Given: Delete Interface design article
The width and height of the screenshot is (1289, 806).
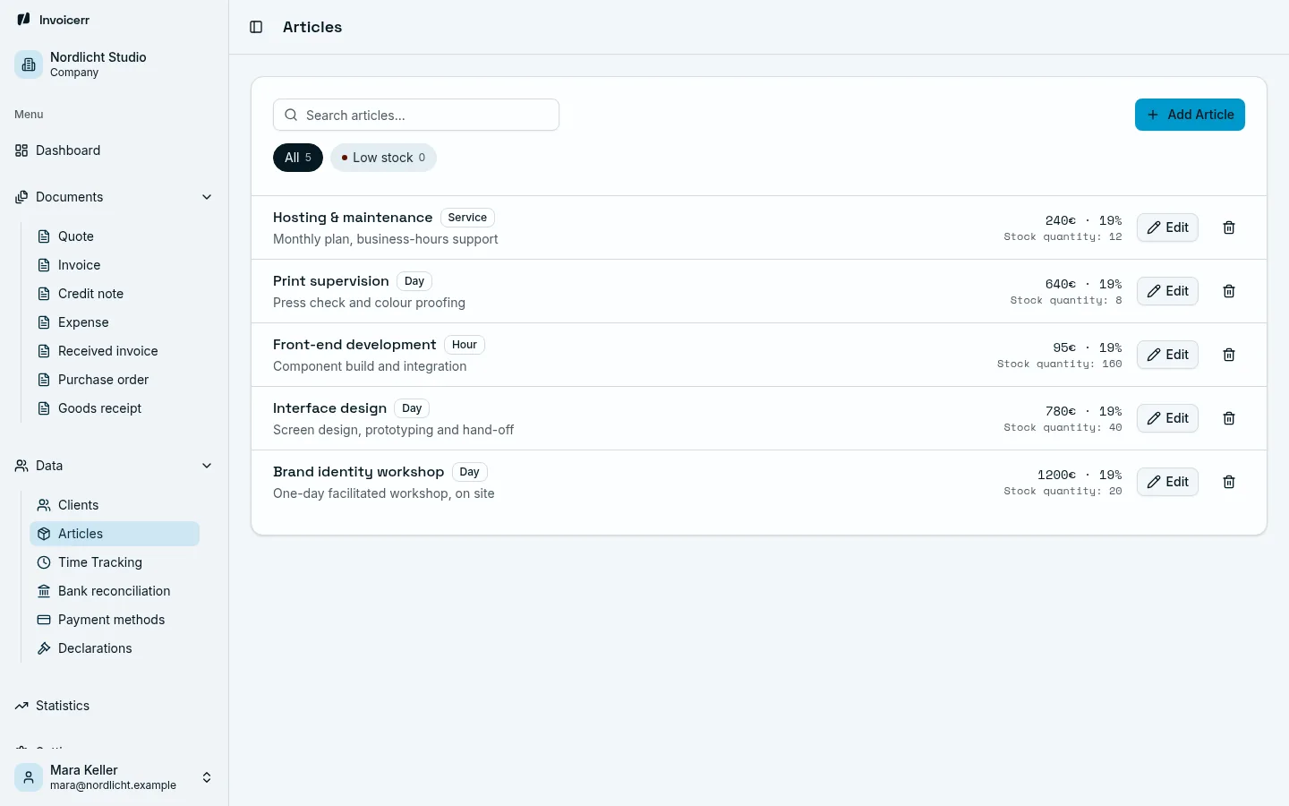Looking at the screenshot, I should pyautogui.click(x=1229, y=418).
